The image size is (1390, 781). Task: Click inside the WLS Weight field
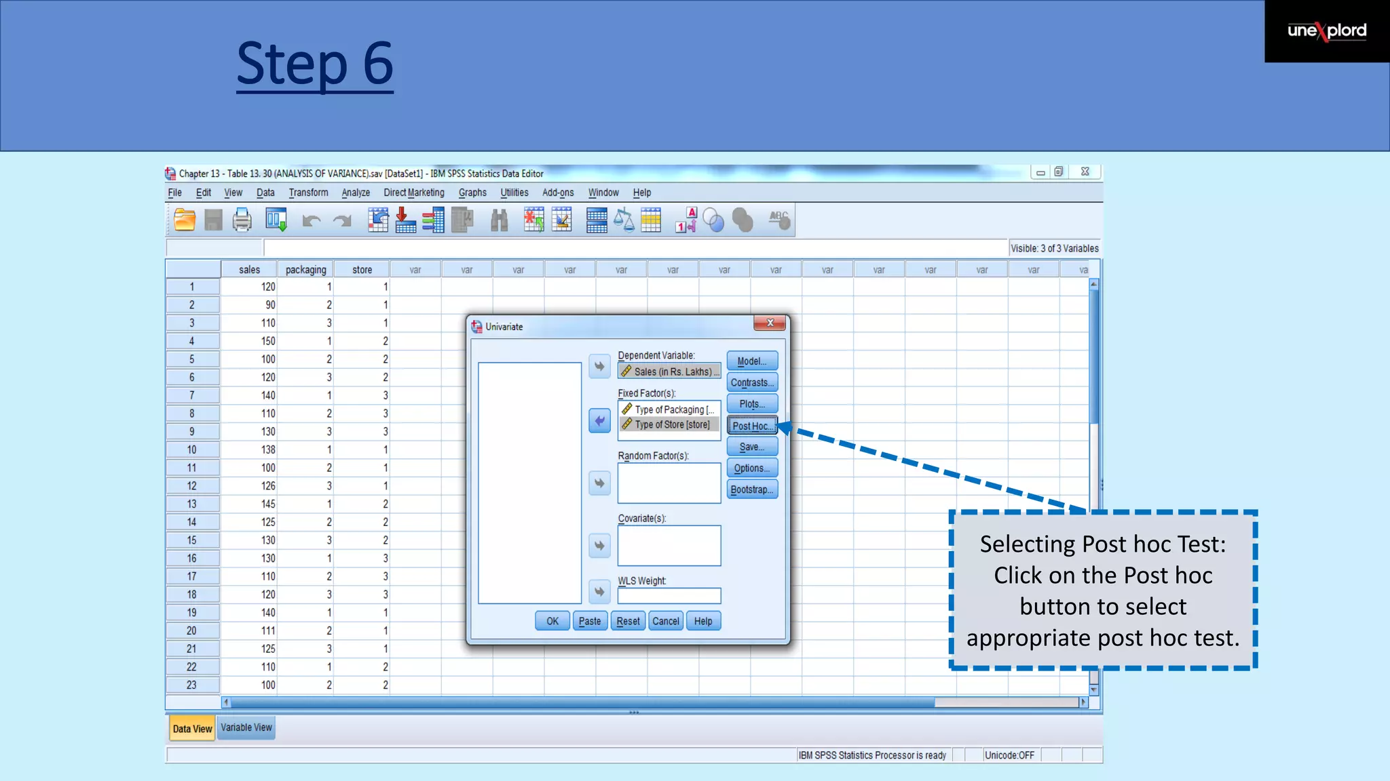coord(669,596)
